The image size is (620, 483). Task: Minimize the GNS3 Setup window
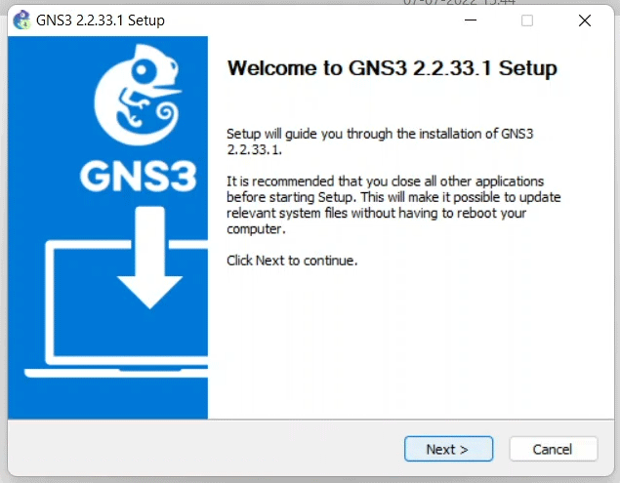[471, 20]
